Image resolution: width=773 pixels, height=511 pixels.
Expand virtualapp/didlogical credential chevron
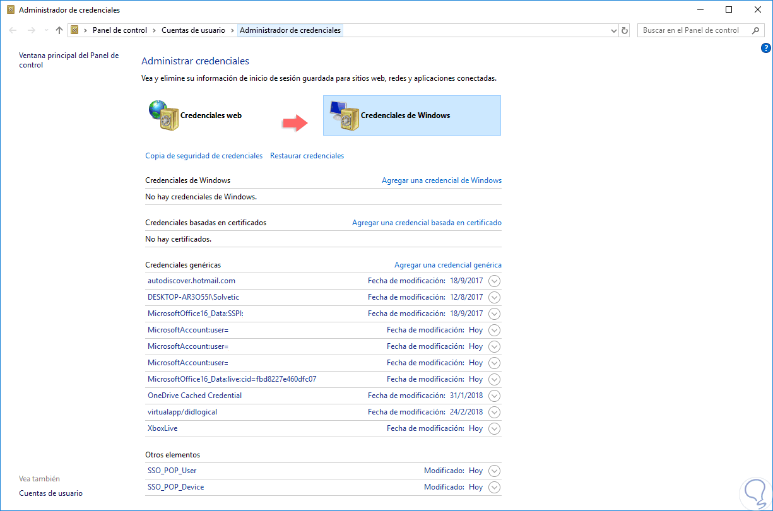pyautogui.click(x=495, y=412)
